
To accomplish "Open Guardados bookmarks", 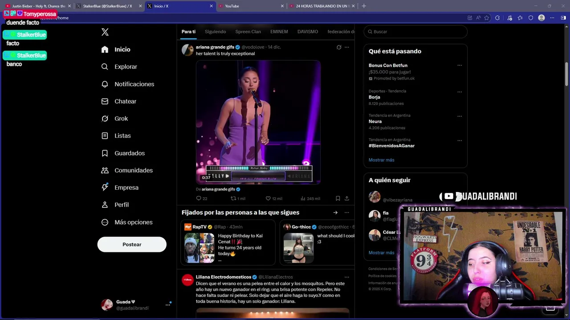I will [123, 153].
